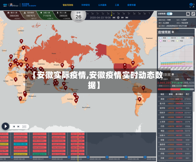The image size is (196, 162).
Task: Click the link icon in top-right panel
Action: [193, 14]
